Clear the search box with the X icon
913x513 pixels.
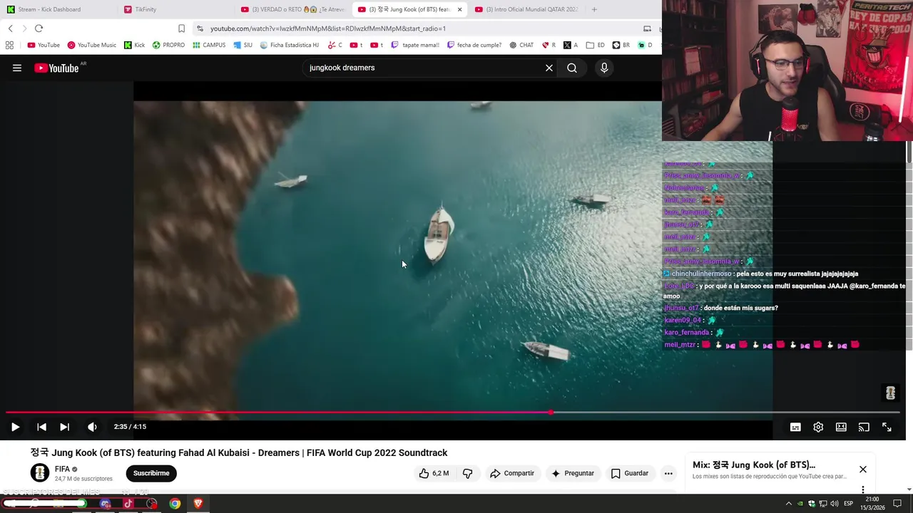point(549,68)
